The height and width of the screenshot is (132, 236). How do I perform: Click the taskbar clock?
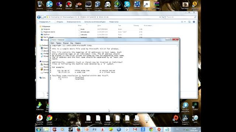[x=194, y=129]
